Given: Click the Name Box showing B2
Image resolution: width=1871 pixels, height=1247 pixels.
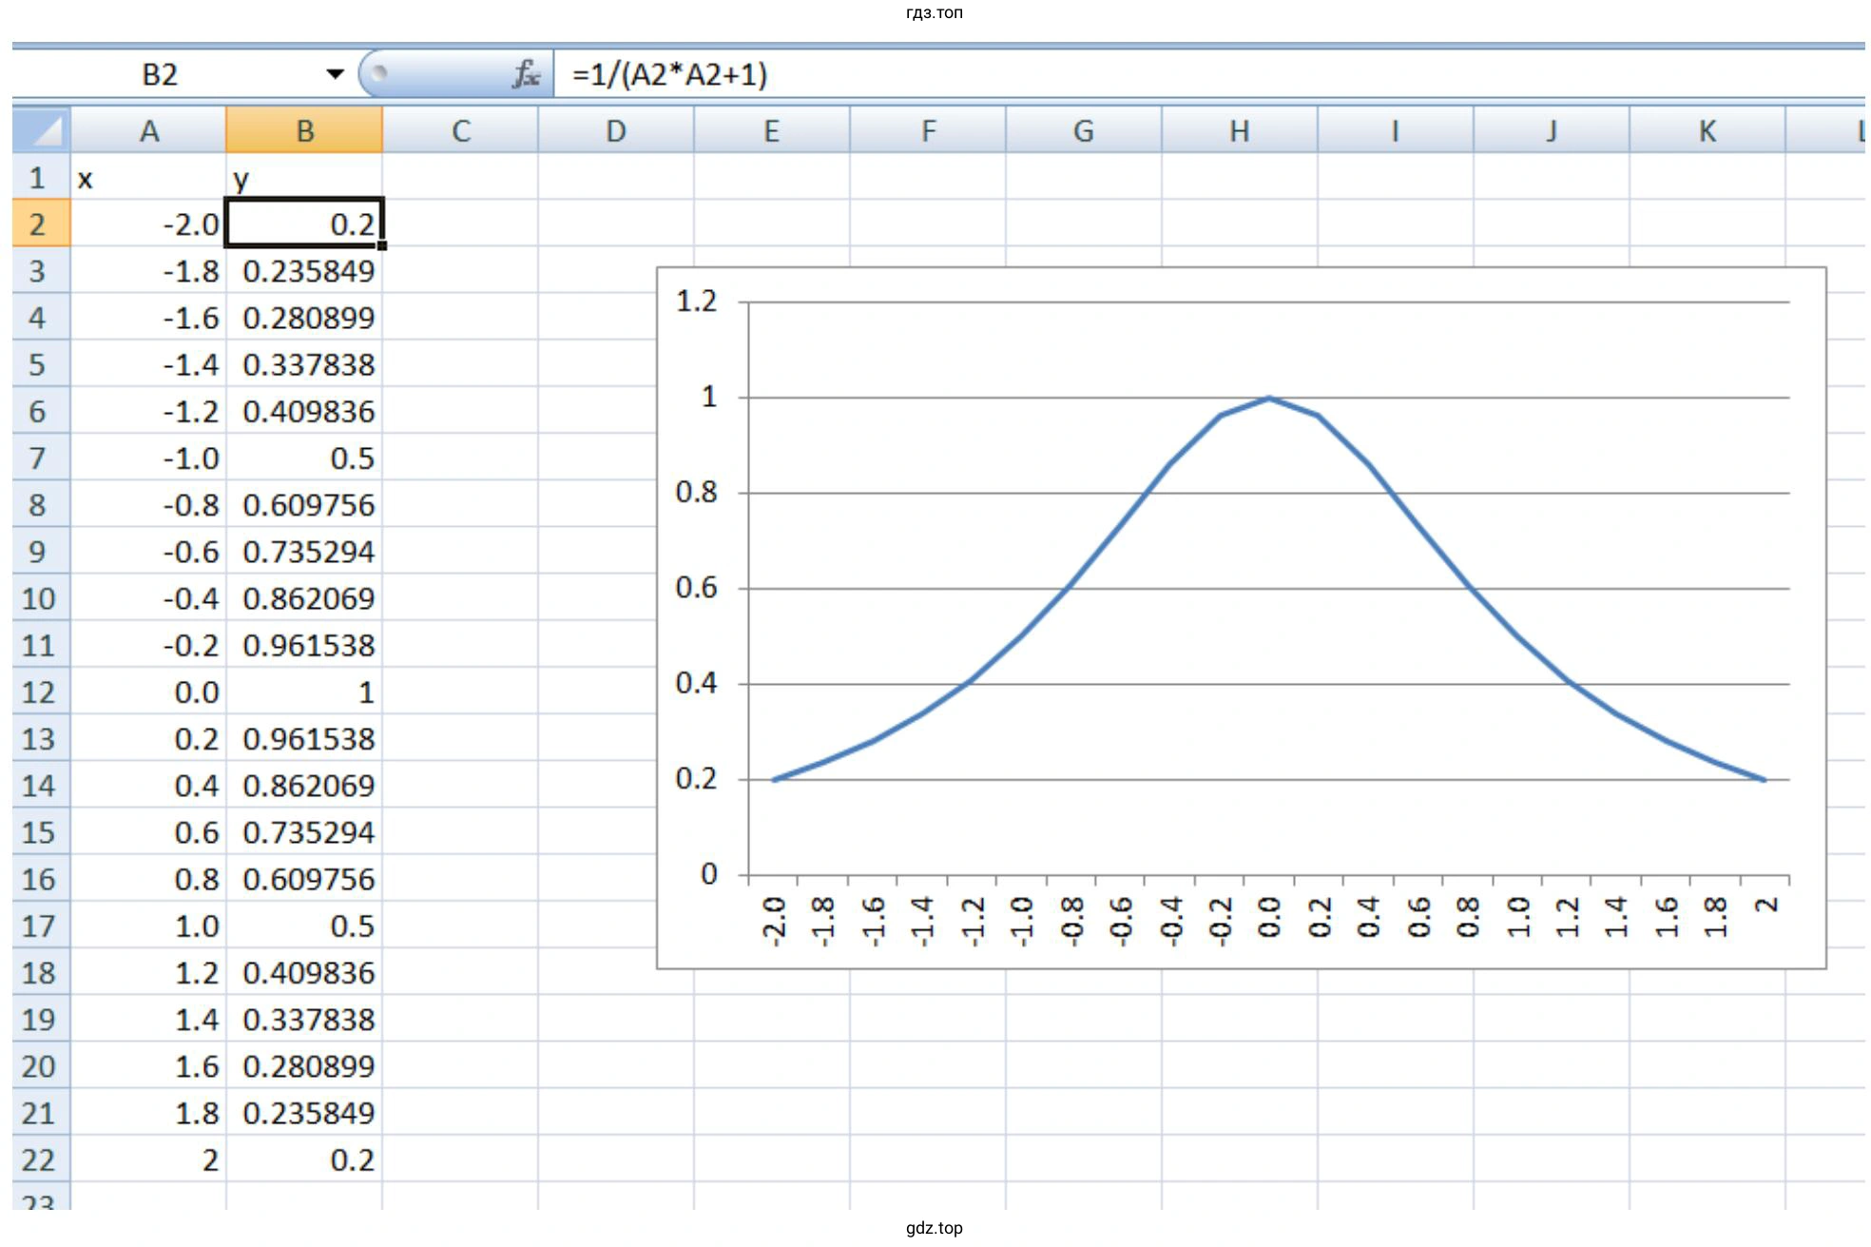Looking at the screenshot, I should [160, 74].
